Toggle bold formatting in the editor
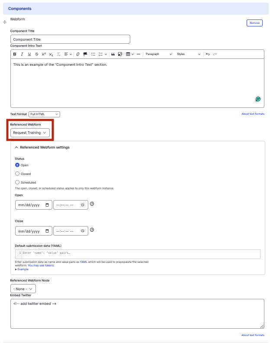Viewport: 270px width, 343px height. [15, 54]
